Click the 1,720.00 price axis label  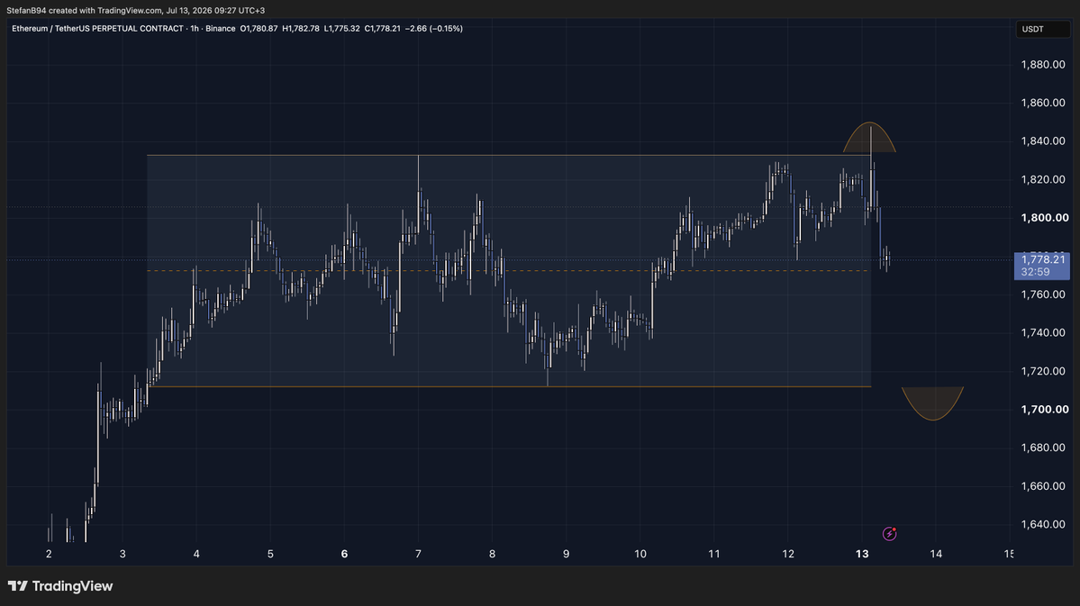click(x=1043, y=371)
